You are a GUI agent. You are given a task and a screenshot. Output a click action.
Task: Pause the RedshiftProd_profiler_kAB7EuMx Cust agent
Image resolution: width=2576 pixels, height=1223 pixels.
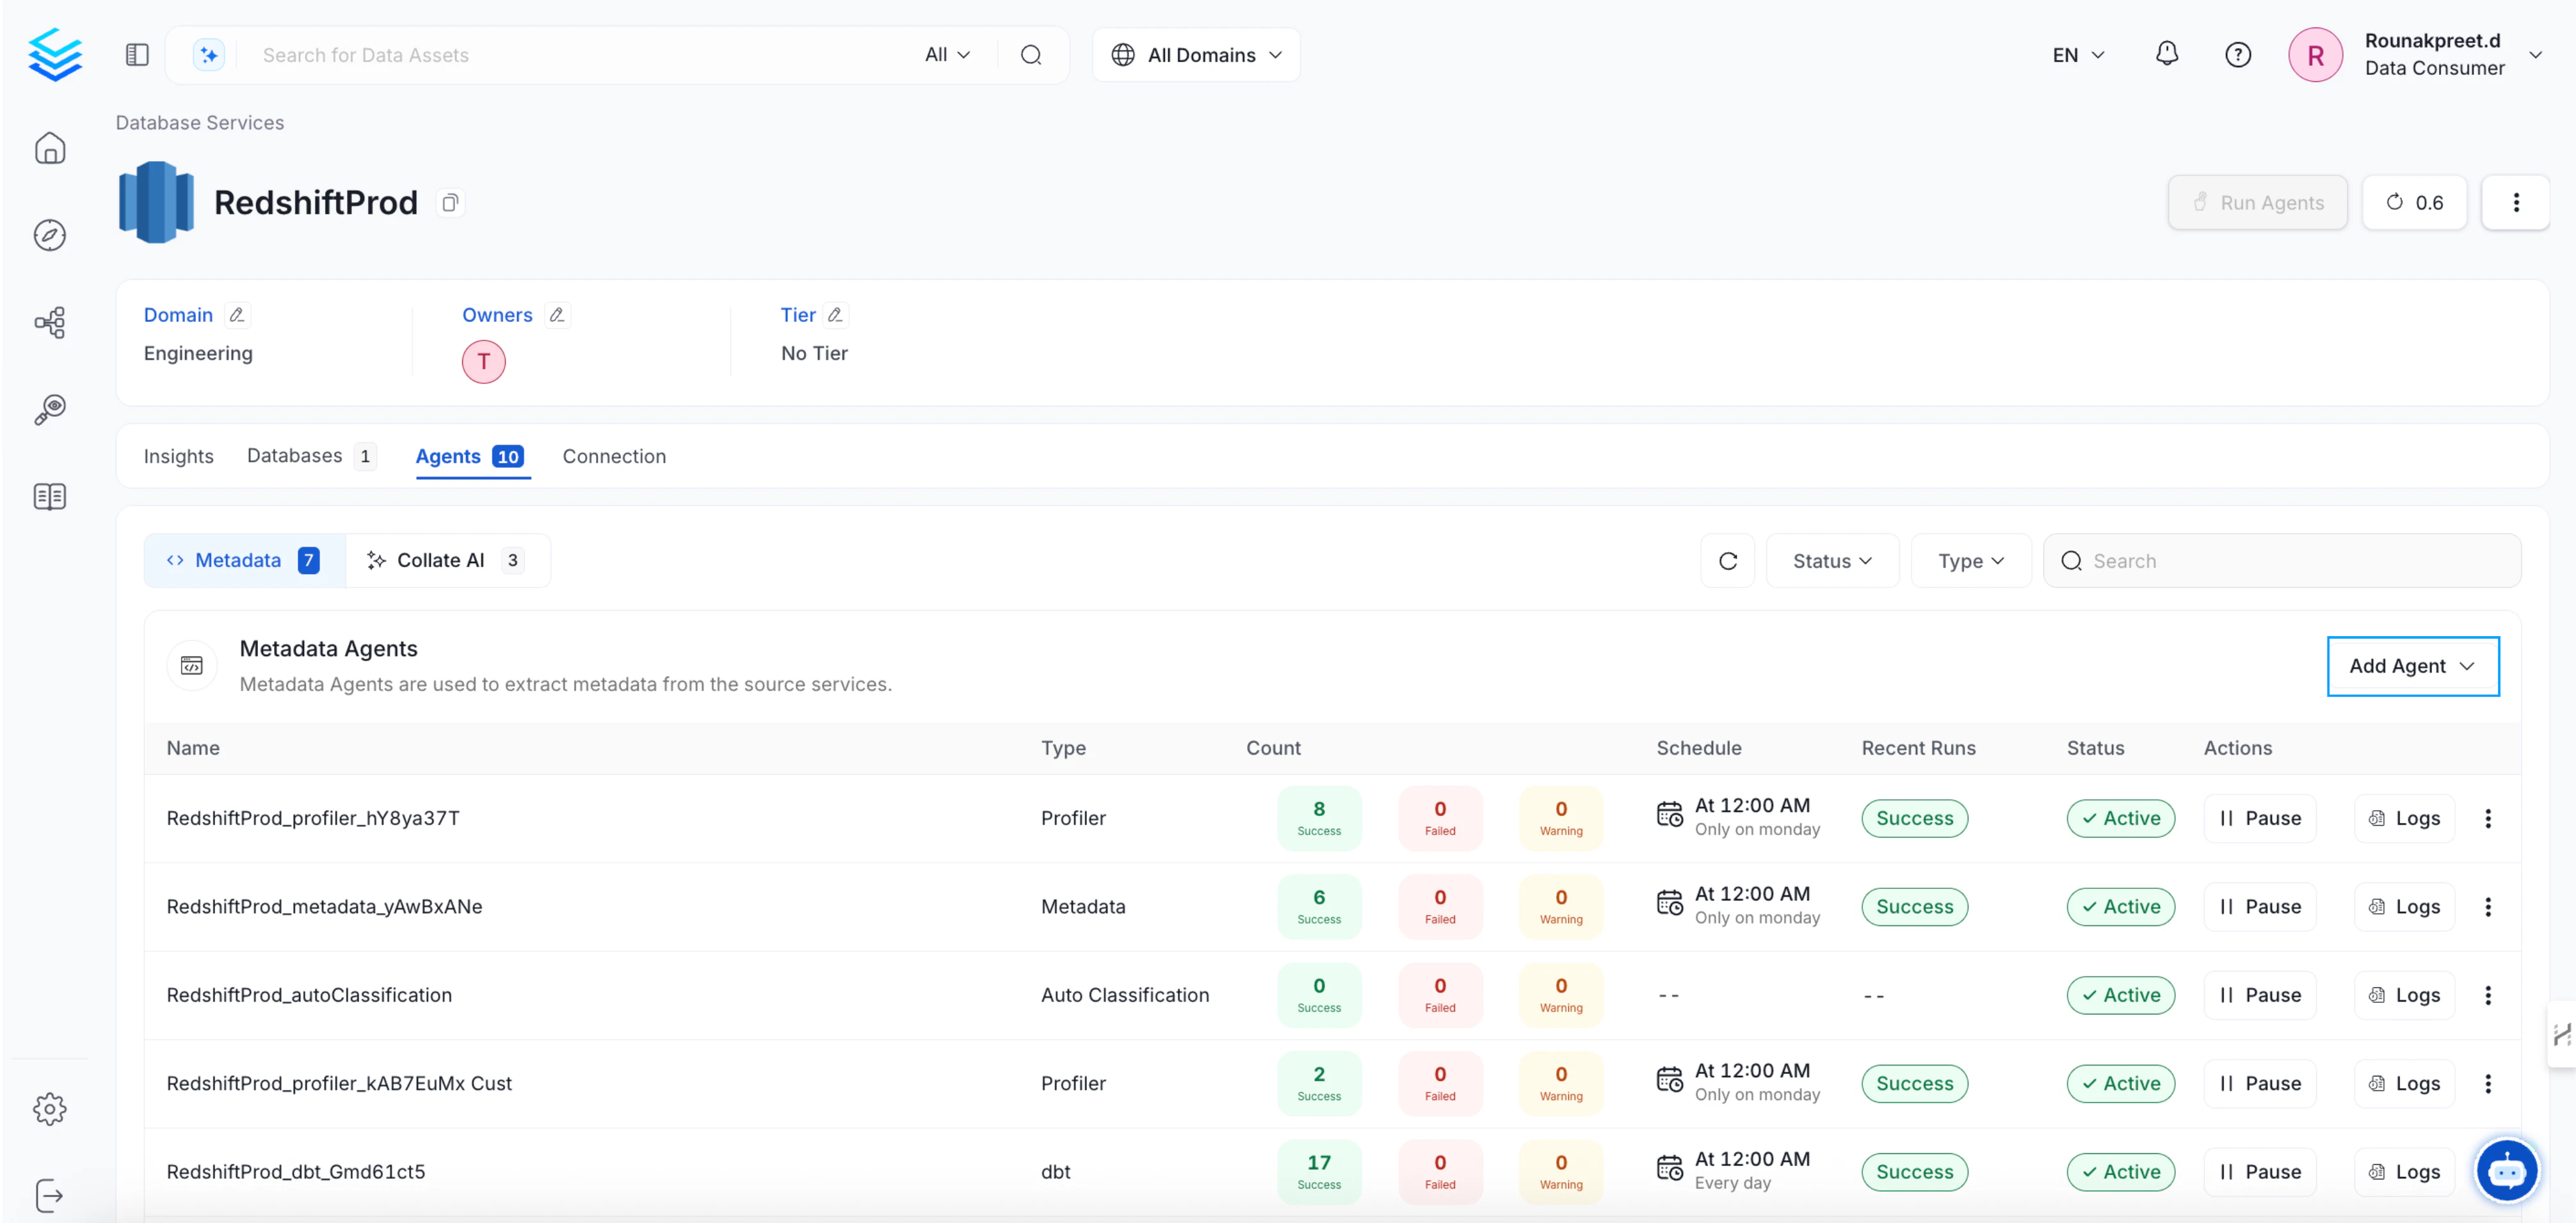click(x=2259, y=1083)
